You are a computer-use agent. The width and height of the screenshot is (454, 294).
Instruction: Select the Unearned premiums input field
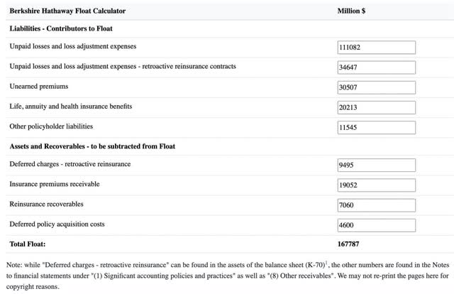click(x=376, y=87)
